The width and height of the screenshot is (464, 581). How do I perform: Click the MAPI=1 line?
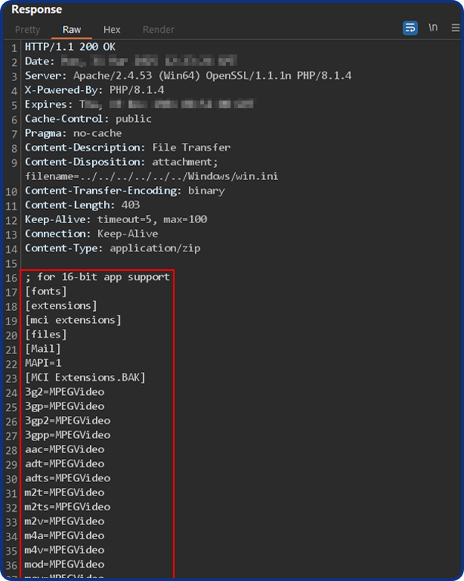[x=43, y=363]
